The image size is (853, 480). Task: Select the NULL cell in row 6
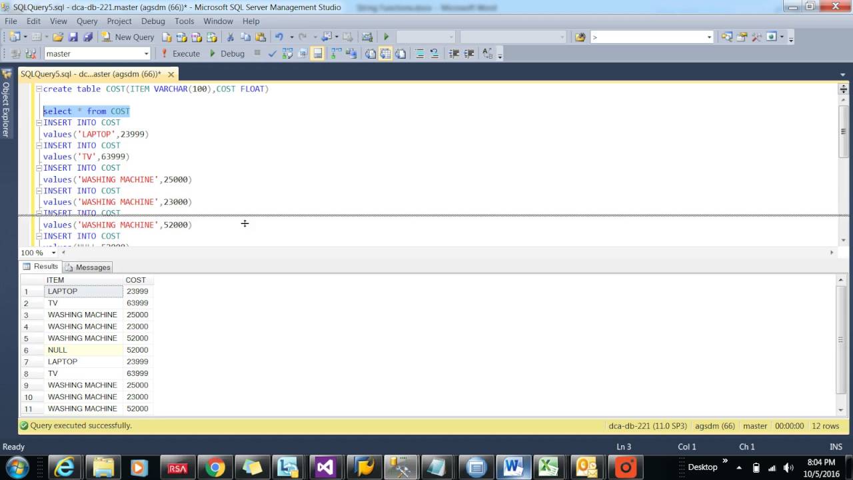[x=84, y=350]
